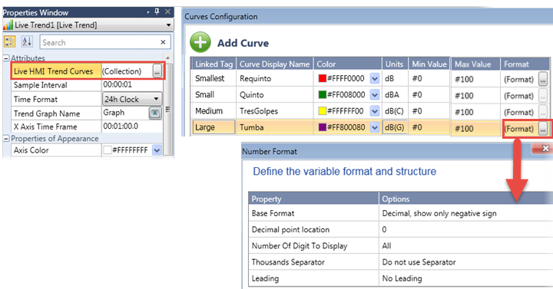
Task: Close the Number Format dialog
Action: [x=545, y=148]
